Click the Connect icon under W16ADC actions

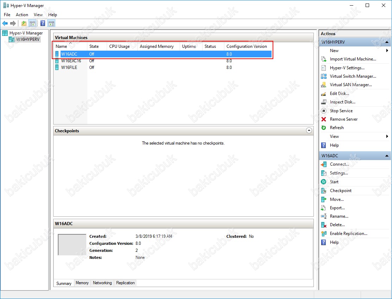[x=324, y=164]
